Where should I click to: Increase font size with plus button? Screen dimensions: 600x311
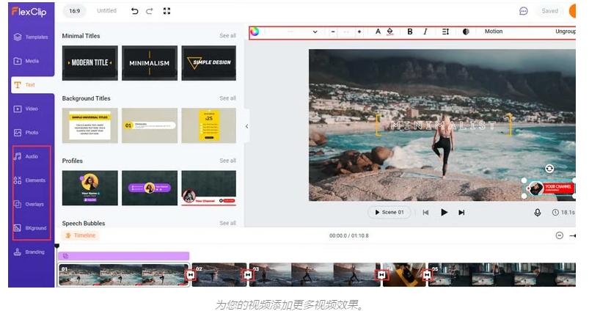(359, 32)
